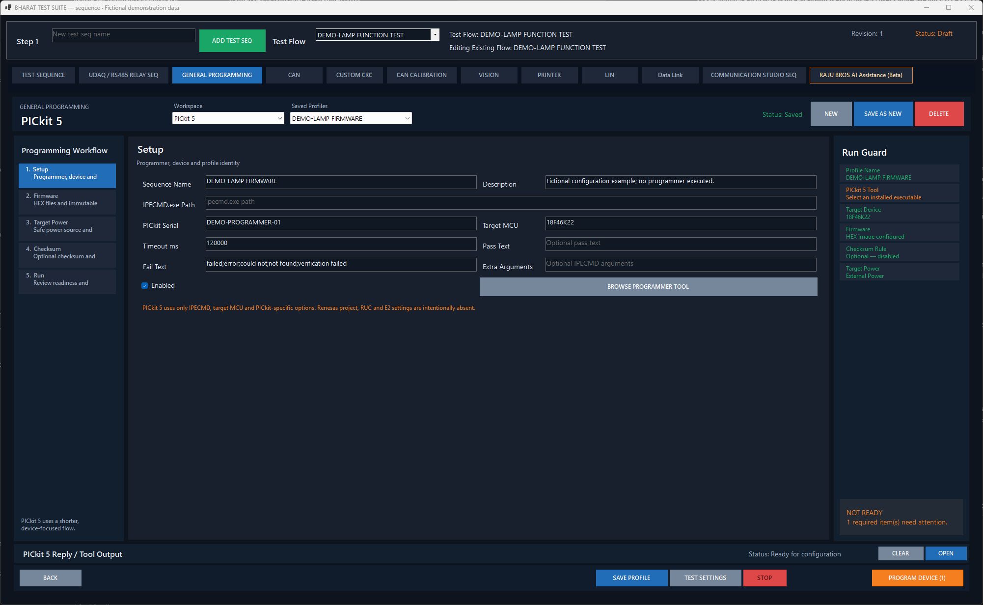Select workflow step 4. Checksum
This screenshot has height=605, width=983.
point(67,255)
